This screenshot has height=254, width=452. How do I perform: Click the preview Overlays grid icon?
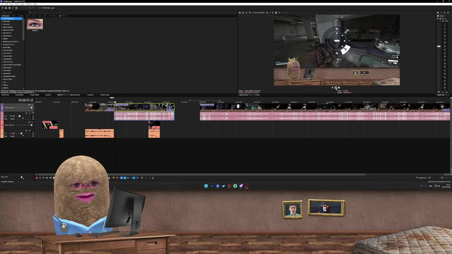[x=267, y=13]
